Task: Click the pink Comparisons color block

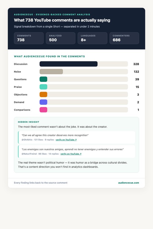Action: click(x=43, y=110)
